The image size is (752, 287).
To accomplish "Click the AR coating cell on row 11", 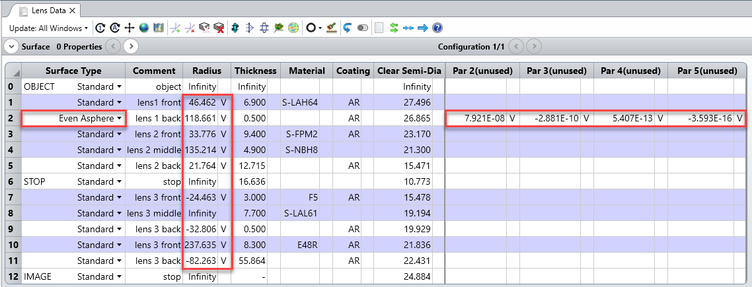I will tap(348, 261).
